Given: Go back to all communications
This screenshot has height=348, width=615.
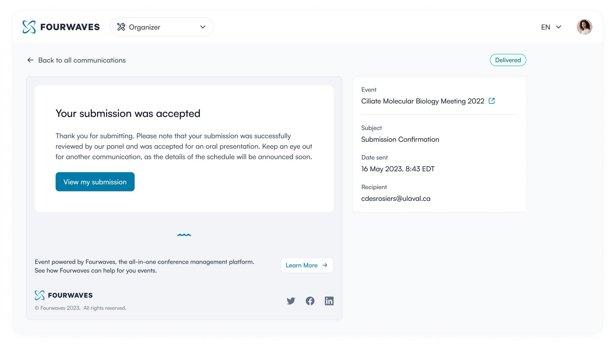Looking at the screenshot, I should (x=82, y=60).
